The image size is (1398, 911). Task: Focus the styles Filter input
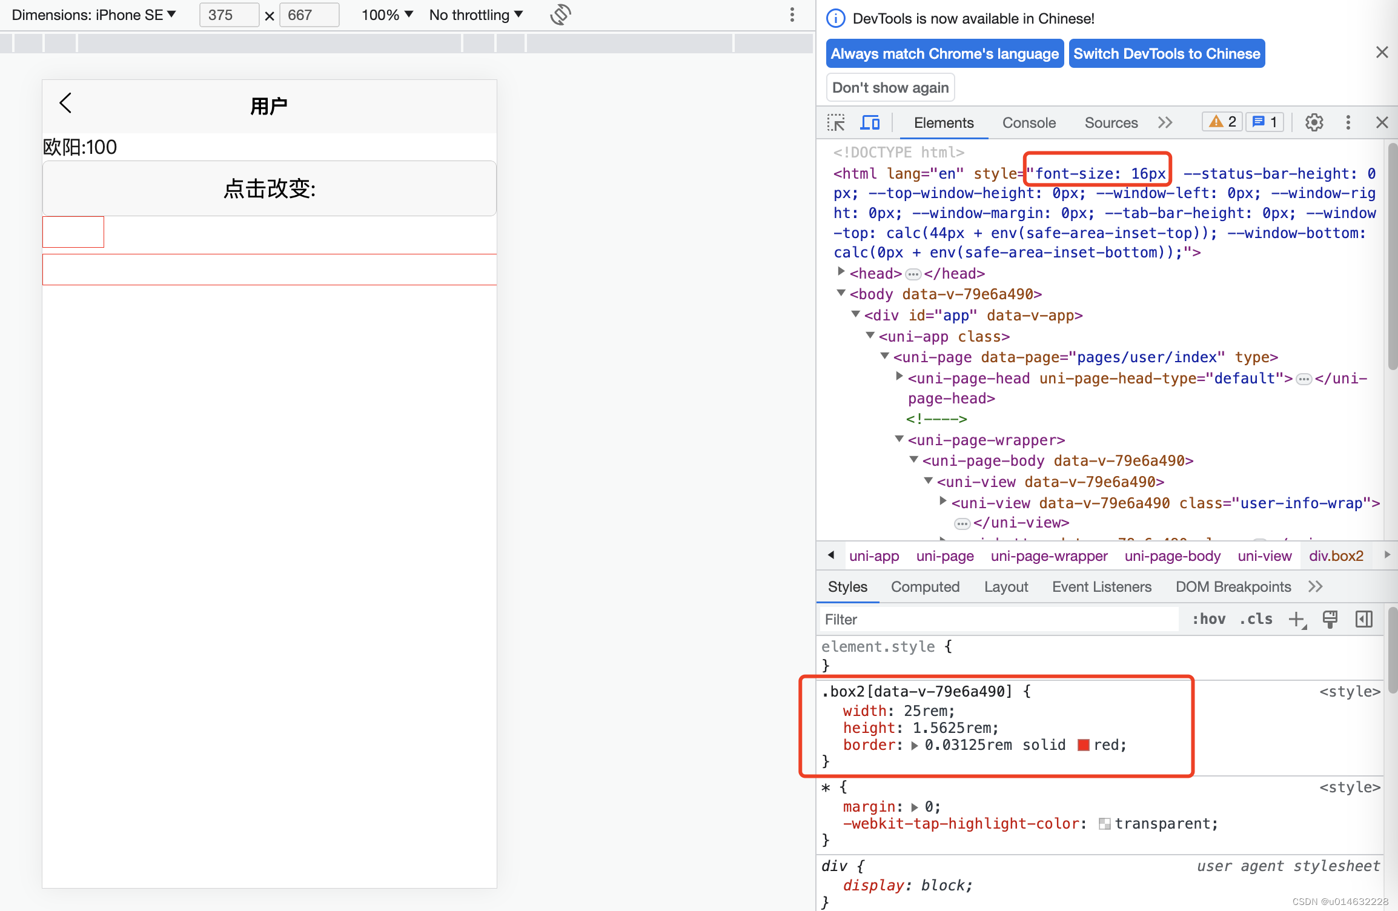pos(998,620)
